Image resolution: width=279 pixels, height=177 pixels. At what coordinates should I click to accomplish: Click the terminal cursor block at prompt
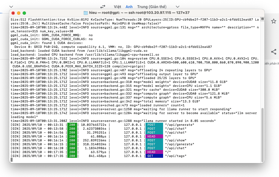tap(11, 160)
